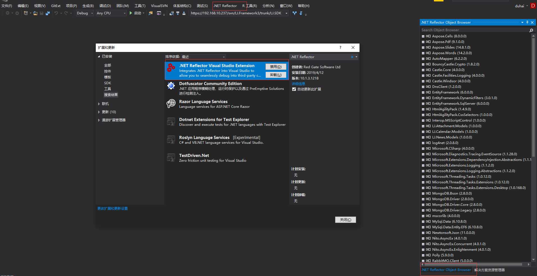Click the VisualSVN branch icon after the URL

(x=294, y=13)
